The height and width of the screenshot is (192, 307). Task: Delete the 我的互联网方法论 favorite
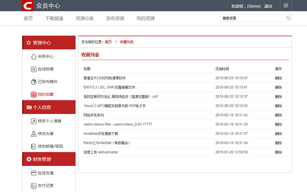278,97
